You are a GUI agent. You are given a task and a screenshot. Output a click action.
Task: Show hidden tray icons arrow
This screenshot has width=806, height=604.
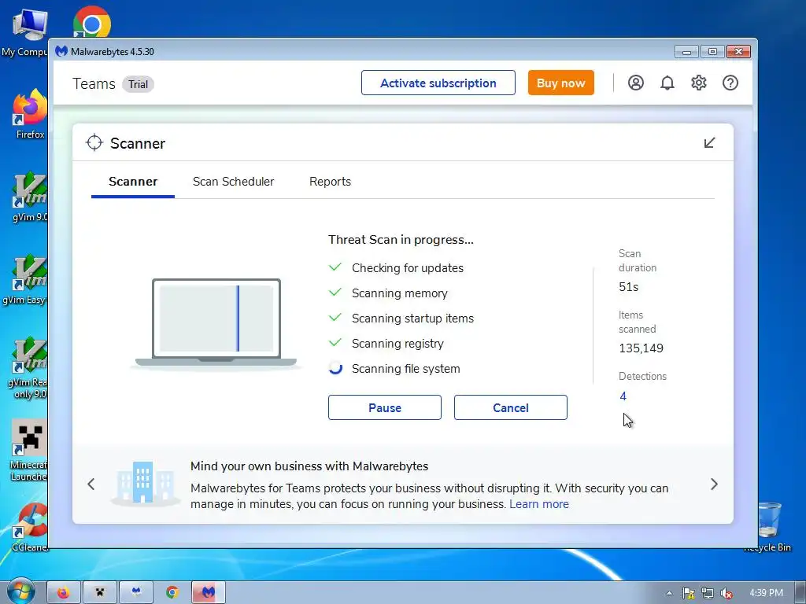[x=669, y=593]
